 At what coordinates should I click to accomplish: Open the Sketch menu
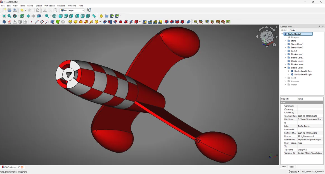(x=39, y=6)
